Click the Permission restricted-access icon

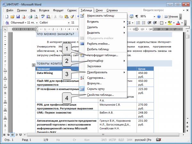point(23,17)
